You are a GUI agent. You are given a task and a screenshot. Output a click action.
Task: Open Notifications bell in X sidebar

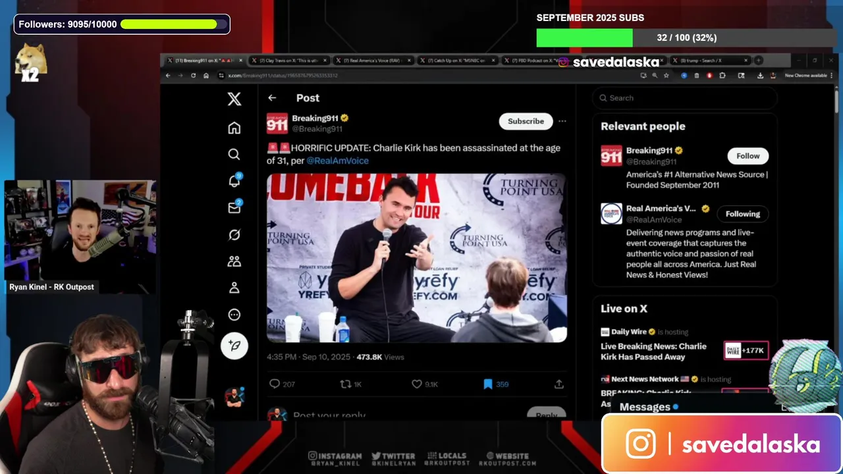click(234, 181)
